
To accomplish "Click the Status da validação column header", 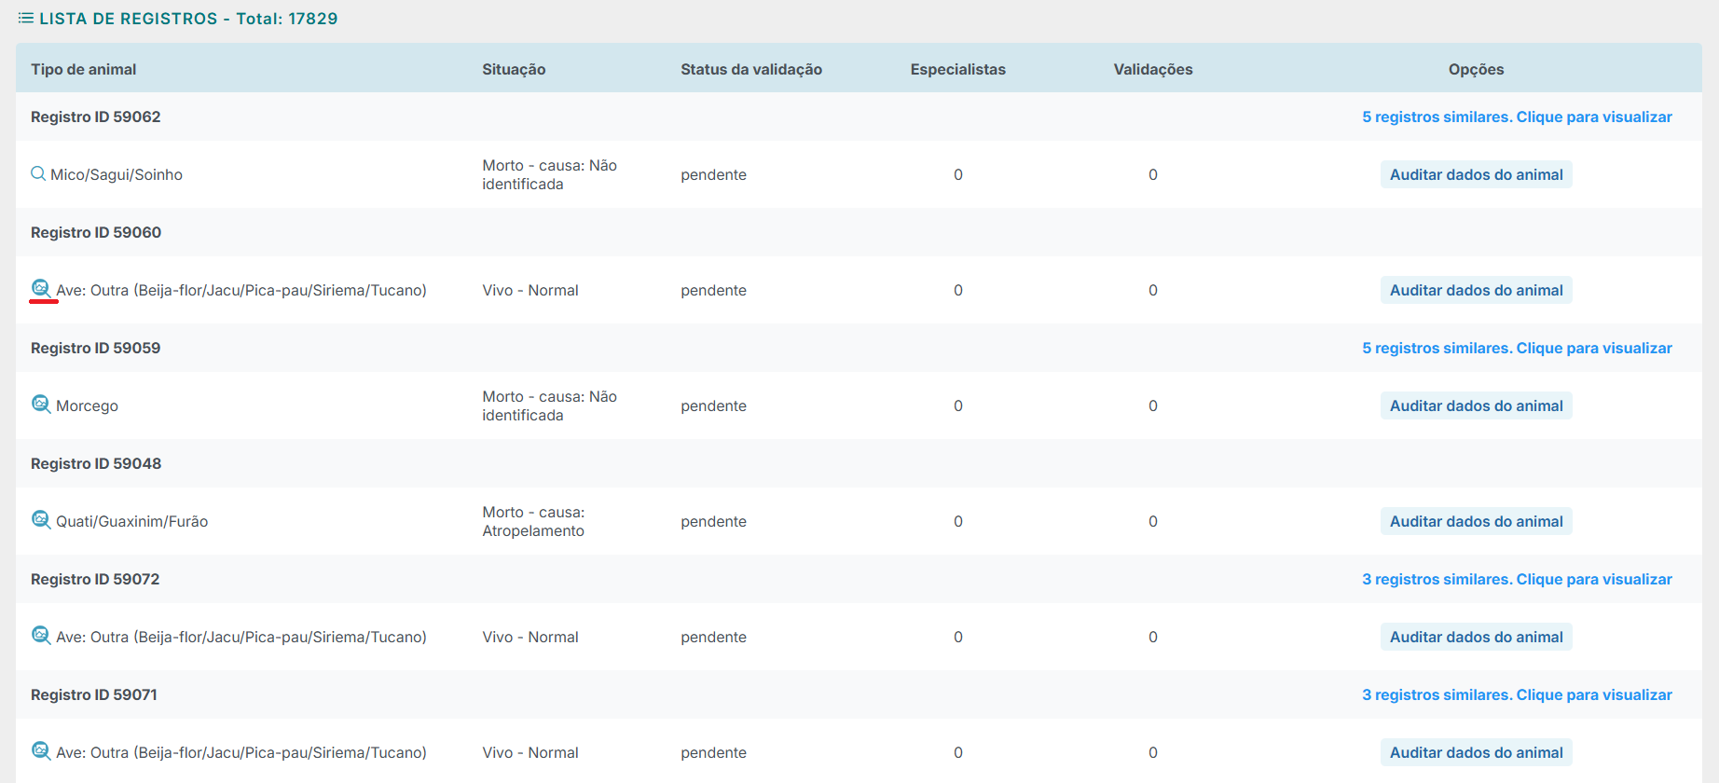I will tap(751, 69).
